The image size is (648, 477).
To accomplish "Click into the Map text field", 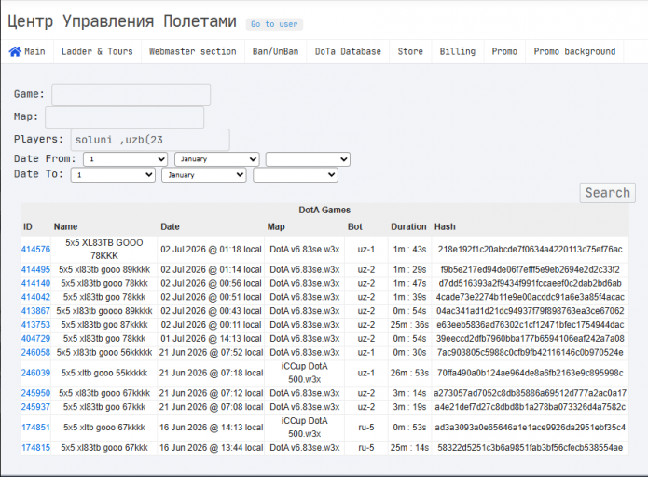I will tap(124, 117).
